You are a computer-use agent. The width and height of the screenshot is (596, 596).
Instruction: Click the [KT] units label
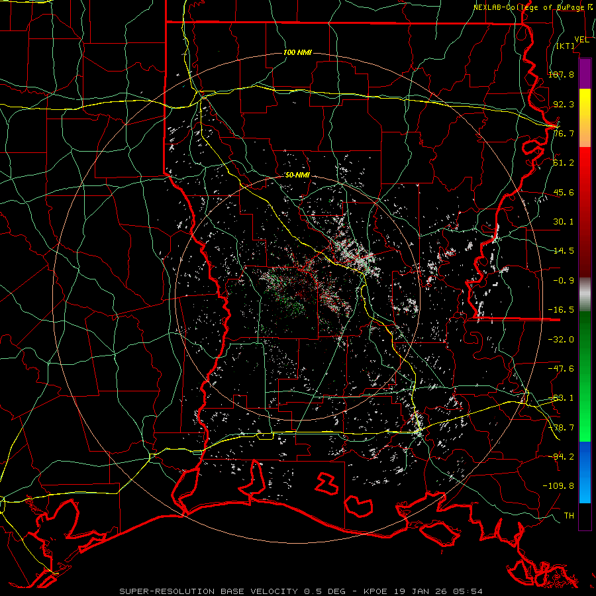565,46
